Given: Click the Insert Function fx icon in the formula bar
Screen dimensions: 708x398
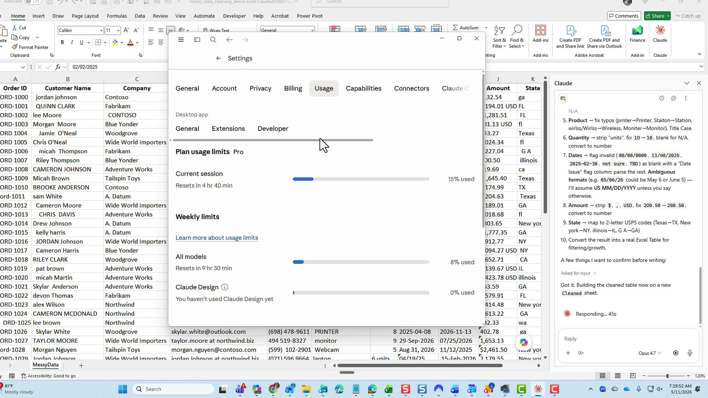Looking at the screenshot, I should click(58, 67).
